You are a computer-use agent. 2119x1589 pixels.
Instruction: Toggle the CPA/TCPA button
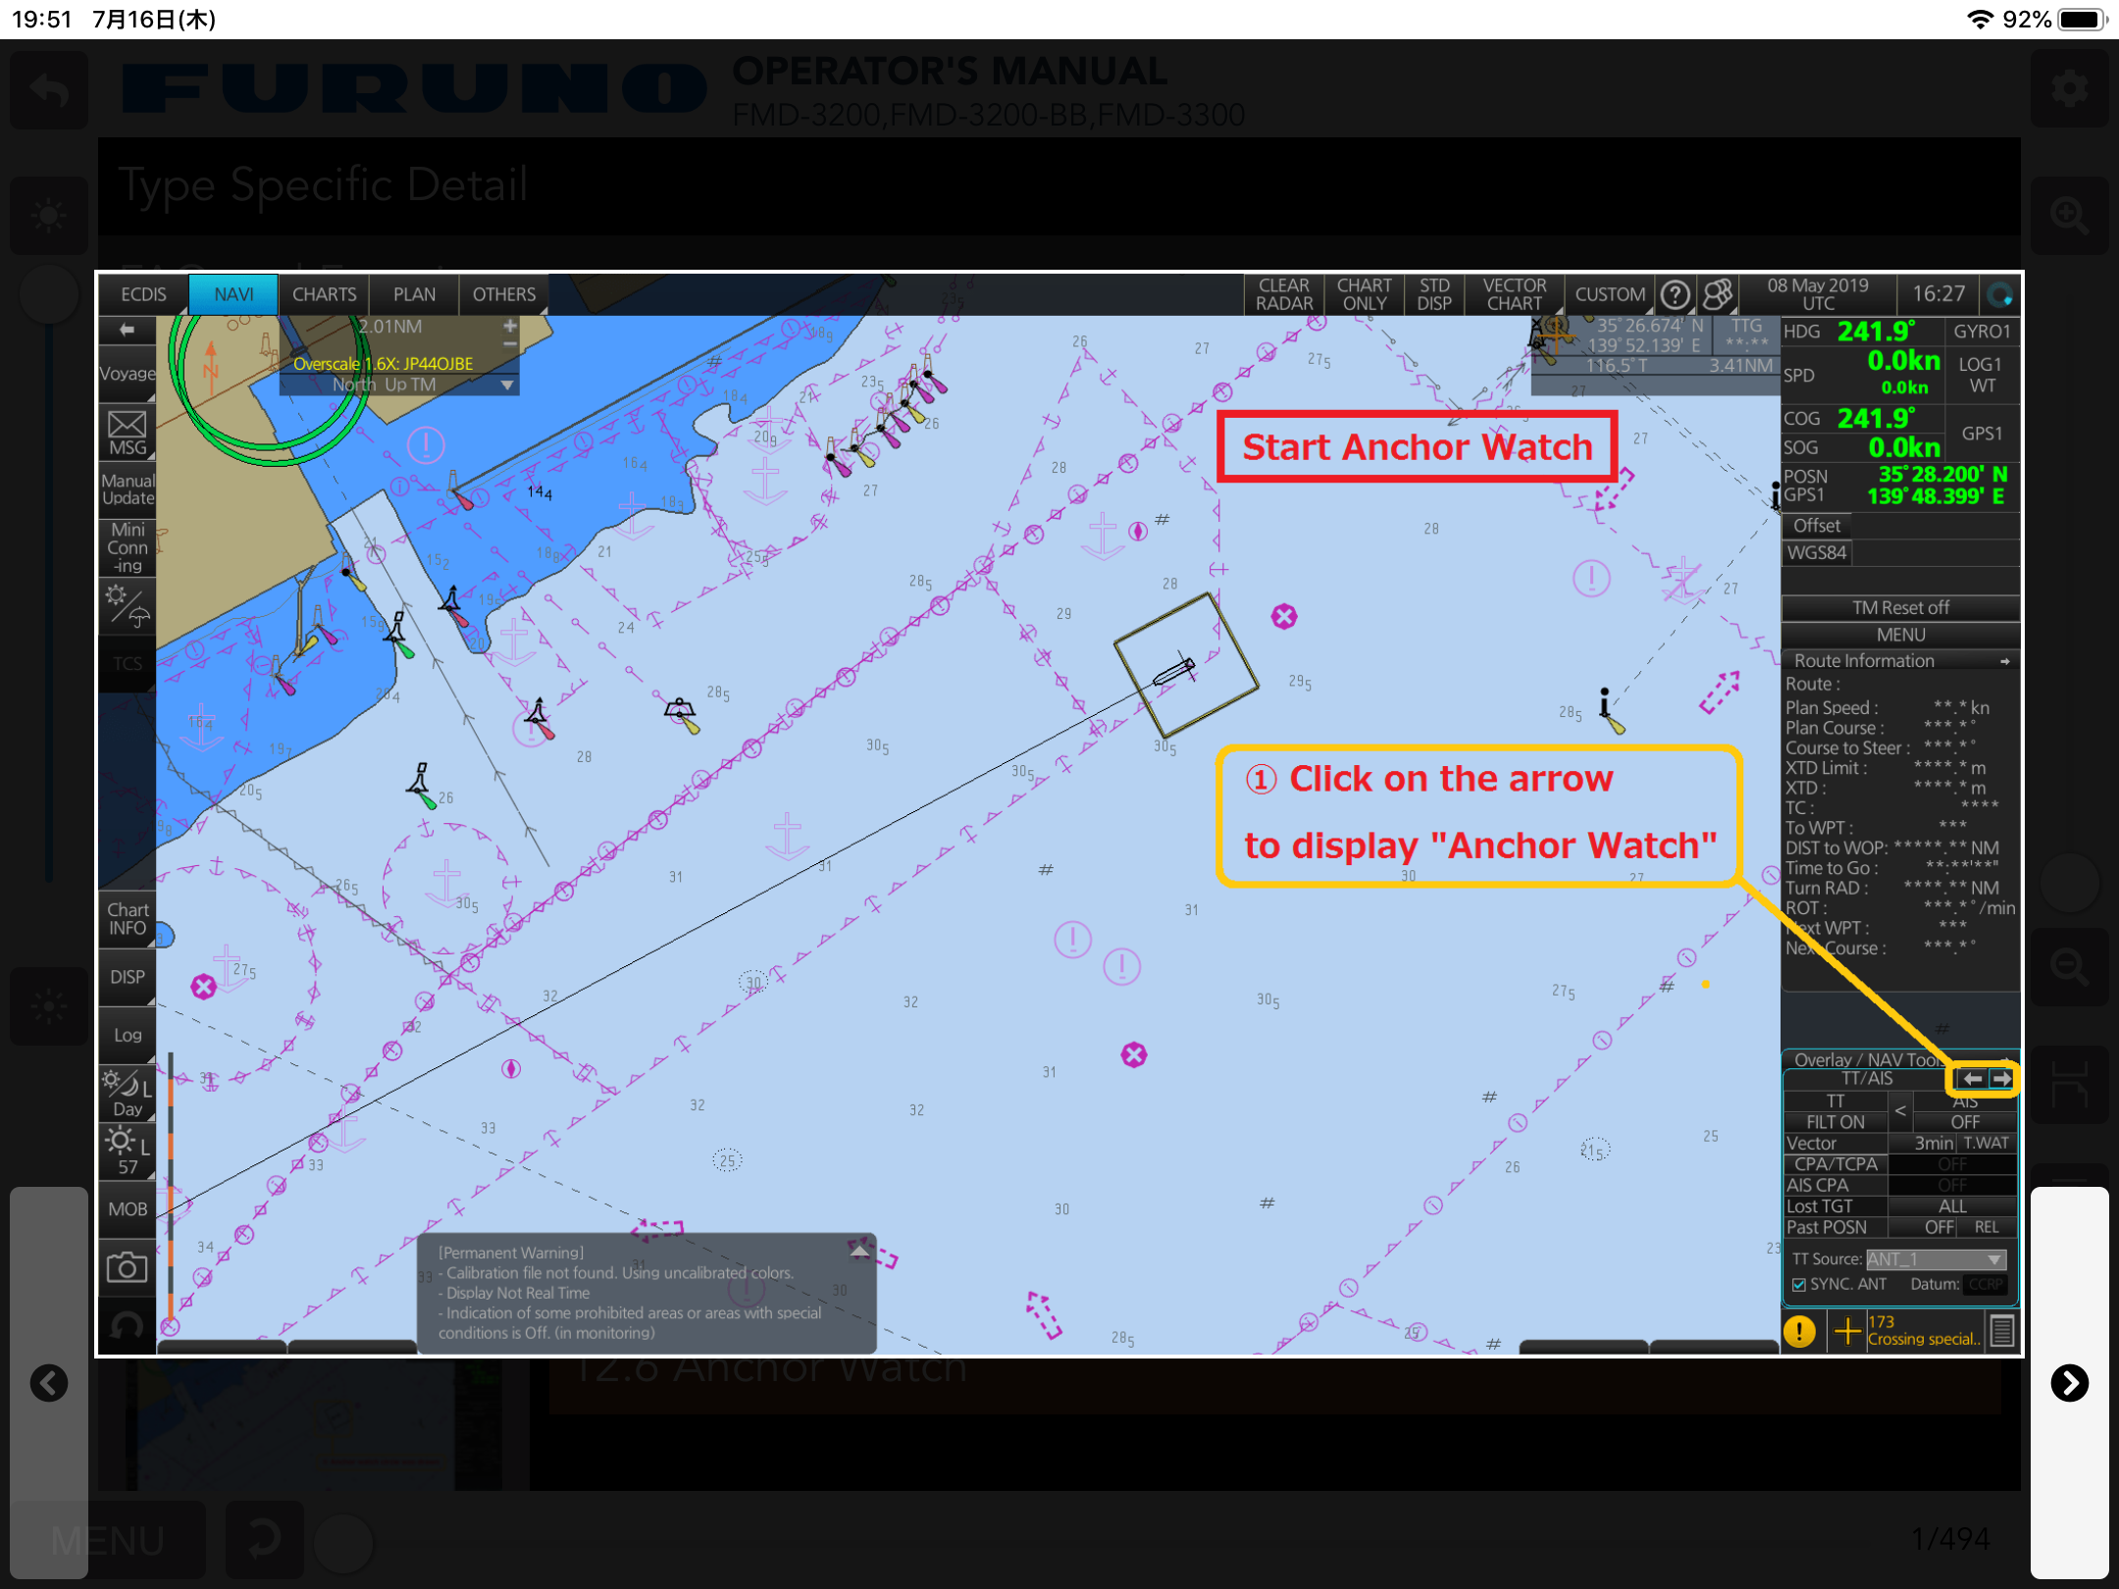click(x=1835, y=1164)
